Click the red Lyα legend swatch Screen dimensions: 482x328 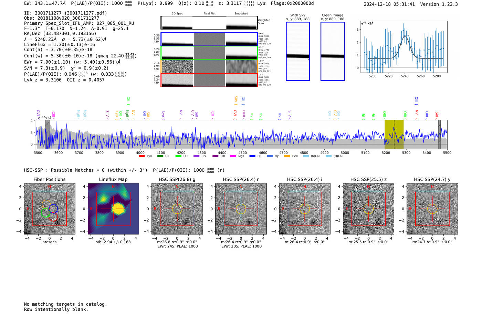pos(142,156)
